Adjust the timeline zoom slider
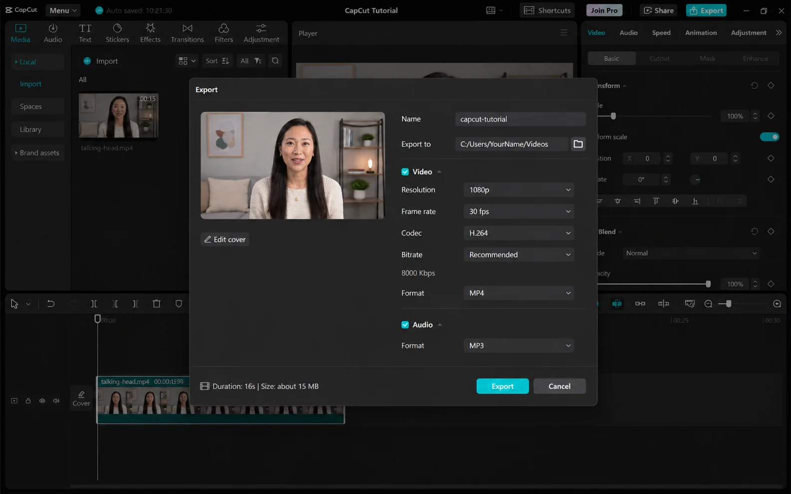 click(x=729, y=304)
